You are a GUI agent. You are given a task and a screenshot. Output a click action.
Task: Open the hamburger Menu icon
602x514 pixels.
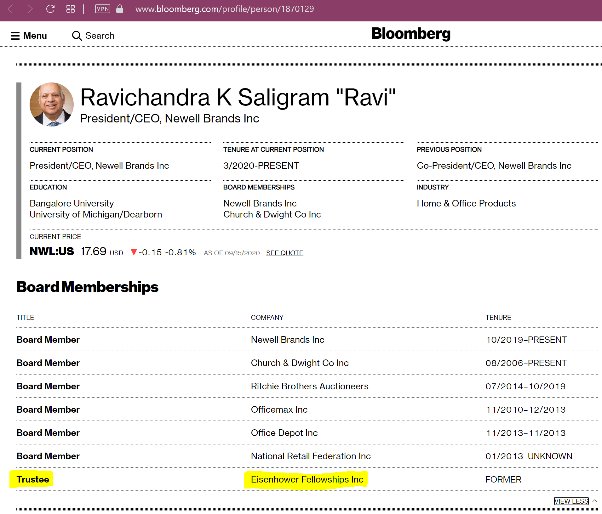(x=15, y=36)
